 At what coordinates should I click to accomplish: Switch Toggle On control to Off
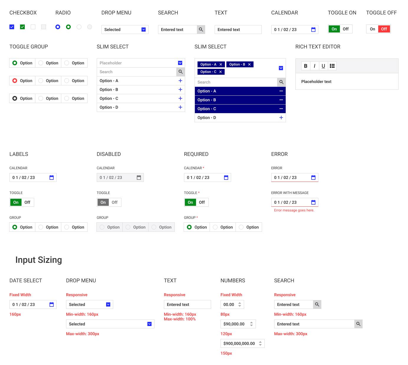[346, 29]
